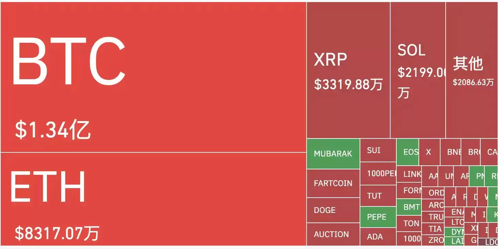Image resolution: width=499 pixels, height=249 pixels.
Task: Select the SUI tile
Action: [x=378, y=150]
